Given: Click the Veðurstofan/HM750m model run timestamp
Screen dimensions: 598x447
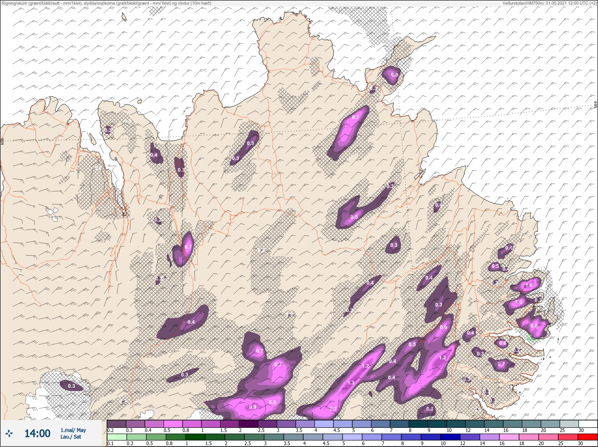Looking at the screenshot, I should coord(549,3).
